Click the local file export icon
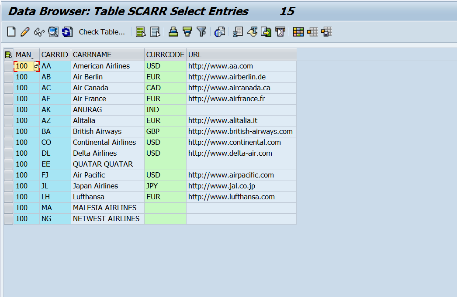This screenshot has height=297, width=457. tap(266, 31)
